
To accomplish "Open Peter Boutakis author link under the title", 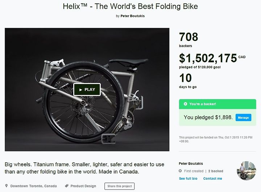I will tap(133, 16).
